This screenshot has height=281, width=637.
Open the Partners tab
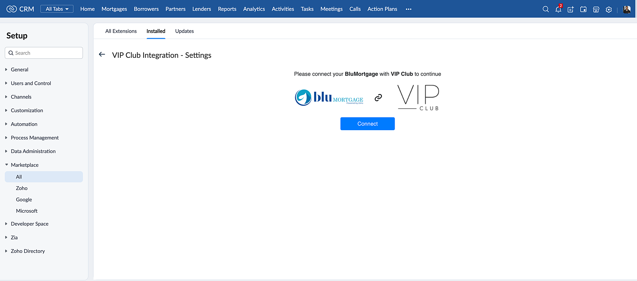[175, 9]
